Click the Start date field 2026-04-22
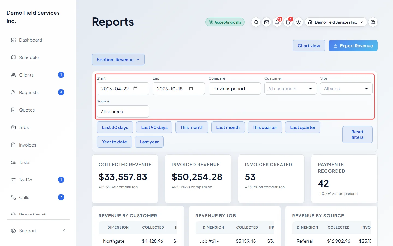Screen dimensions: 393x246 point(123,89)
